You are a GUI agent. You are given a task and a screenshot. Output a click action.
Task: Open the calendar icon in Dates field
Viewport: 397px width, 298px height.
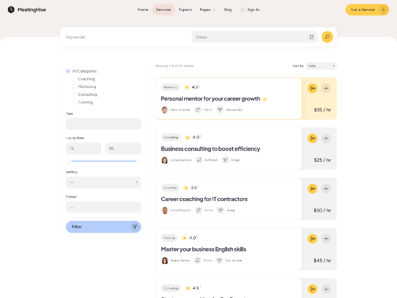coord(311,37)
